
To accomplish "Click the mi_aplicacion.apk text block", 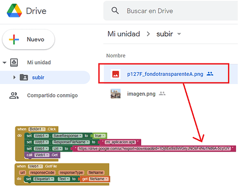I will tap(120, 142).
